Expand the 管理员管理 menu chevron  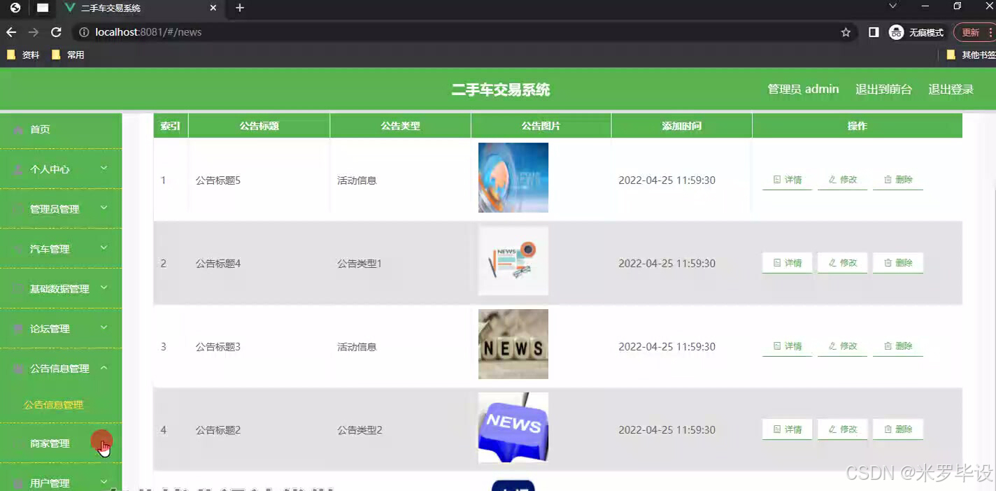click(104, 208)
